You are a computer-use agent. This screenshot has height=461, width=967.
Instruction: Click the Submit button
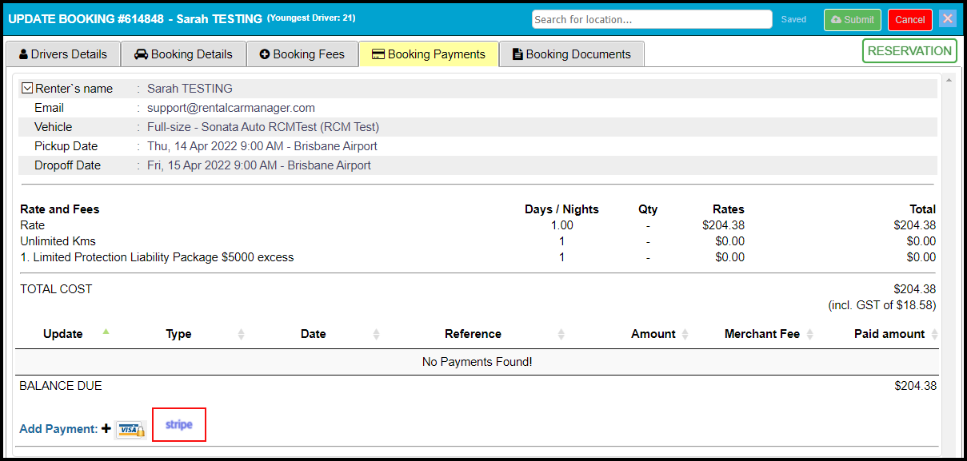tap(853, 20)
